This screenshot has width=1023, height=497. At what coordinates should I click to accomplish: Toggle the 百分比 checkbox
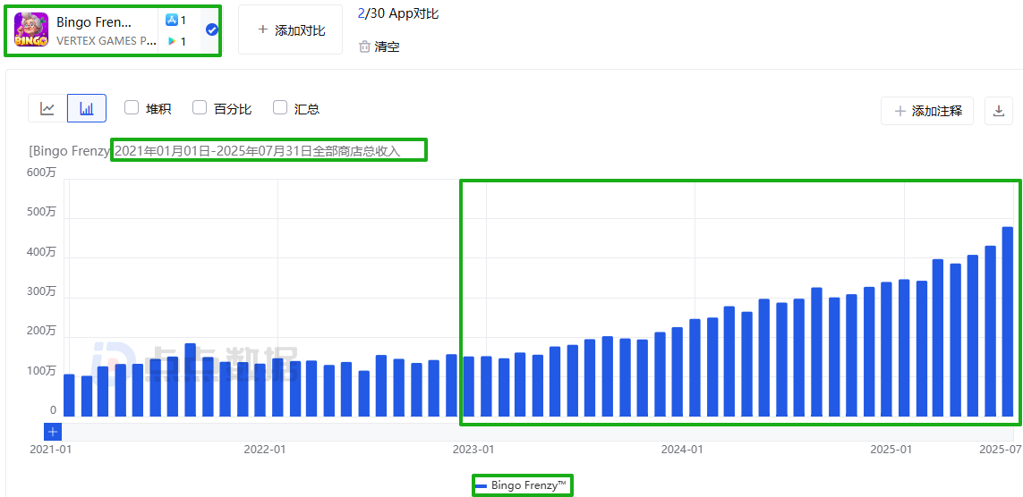200,108
